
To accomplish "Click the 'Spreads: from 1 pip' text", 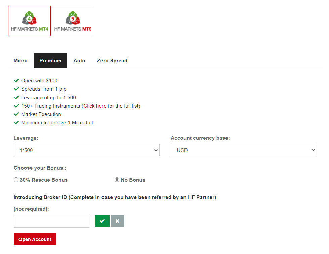I will [44, 89].
